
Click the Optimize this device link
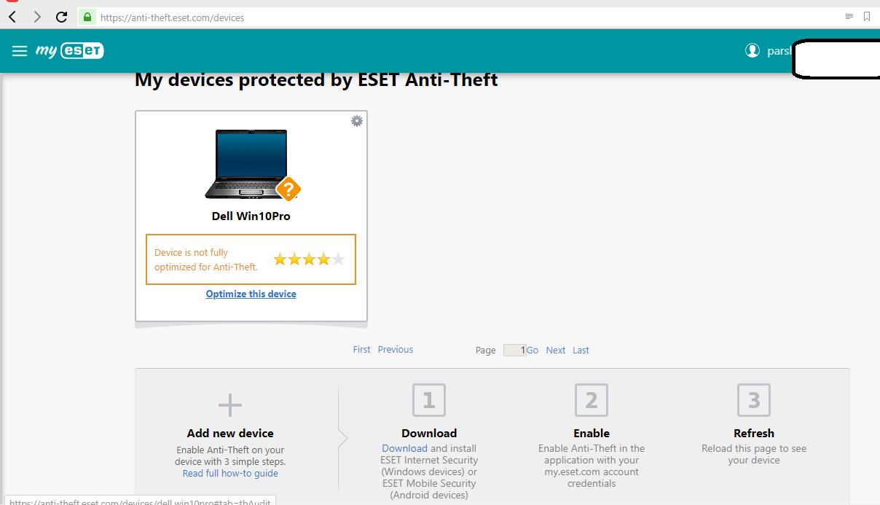(251, 294)
